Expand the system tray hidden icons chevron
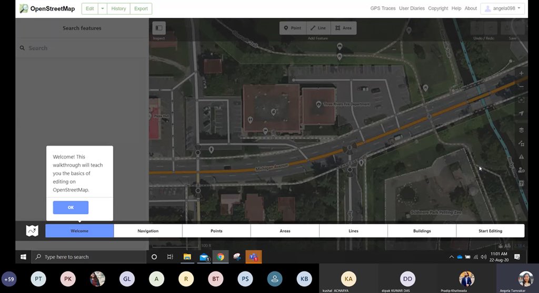The width and height of the screenshot is (539, 293). (451, 257)
